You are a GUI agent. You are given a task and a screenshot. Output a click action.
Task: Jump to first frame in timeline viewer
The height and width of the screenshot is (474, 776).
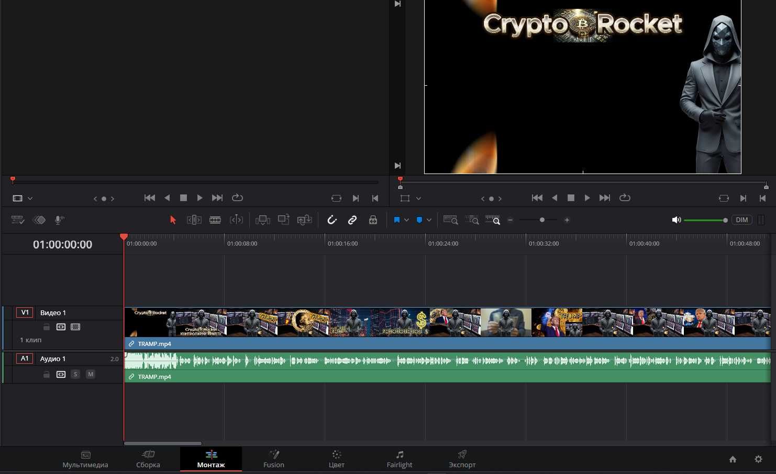[537, 198]
